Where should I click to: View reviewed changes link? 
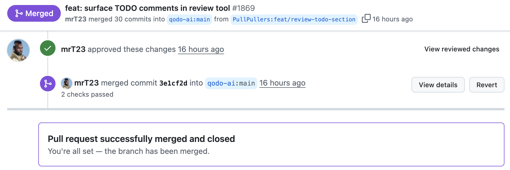(462, 49)
